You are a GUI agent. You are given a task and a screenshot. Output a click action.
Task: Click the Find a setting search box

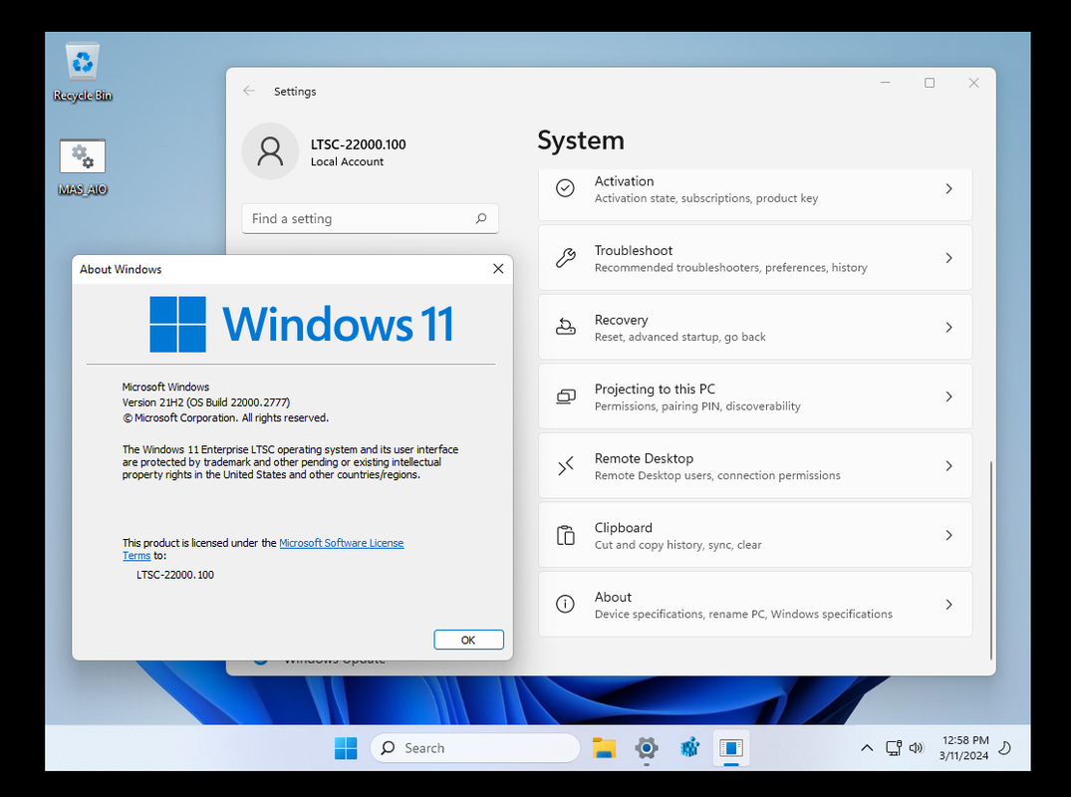click(370, 218)
